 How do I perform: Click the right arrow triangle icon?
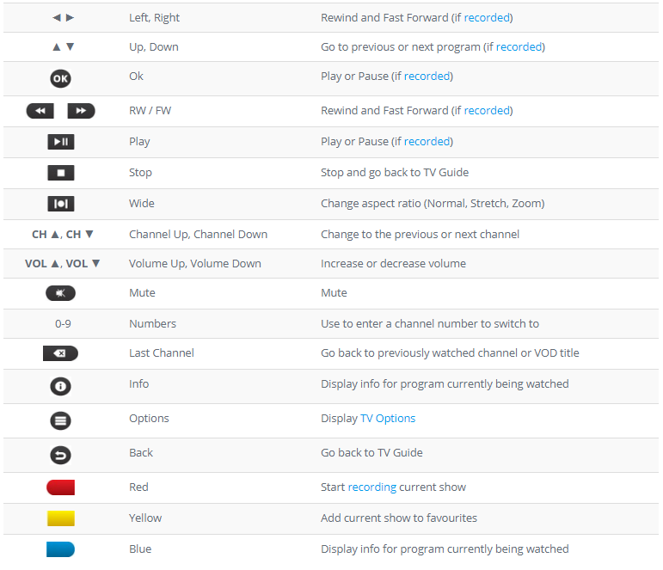71,18
